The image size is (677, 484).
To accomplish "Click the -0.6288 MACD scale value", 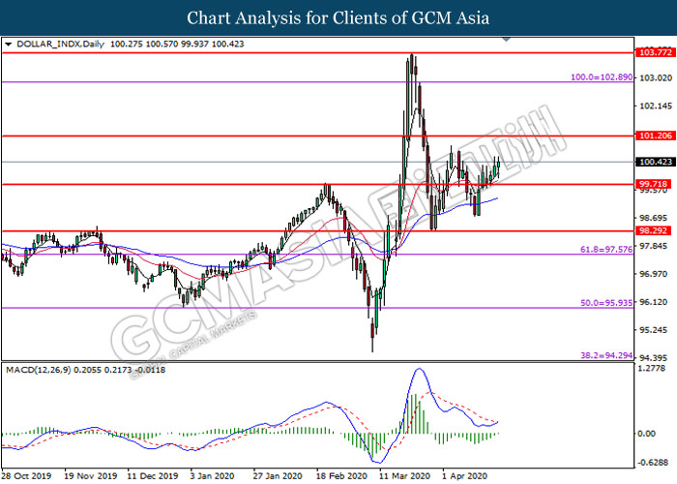I will (653, 463).
